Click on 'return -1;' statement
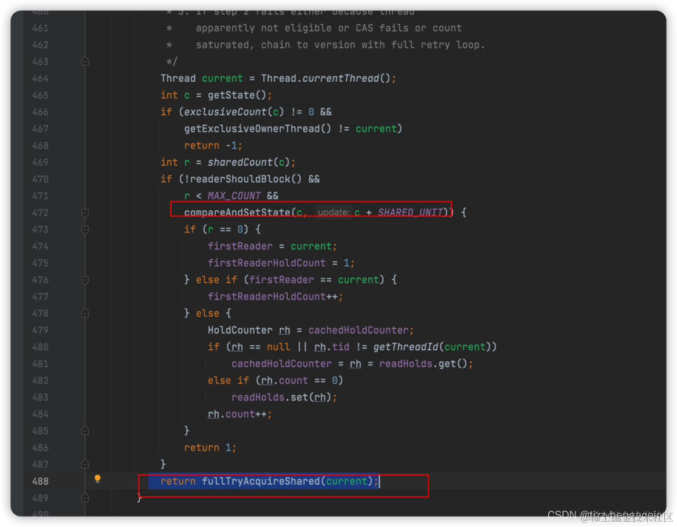 213,145
